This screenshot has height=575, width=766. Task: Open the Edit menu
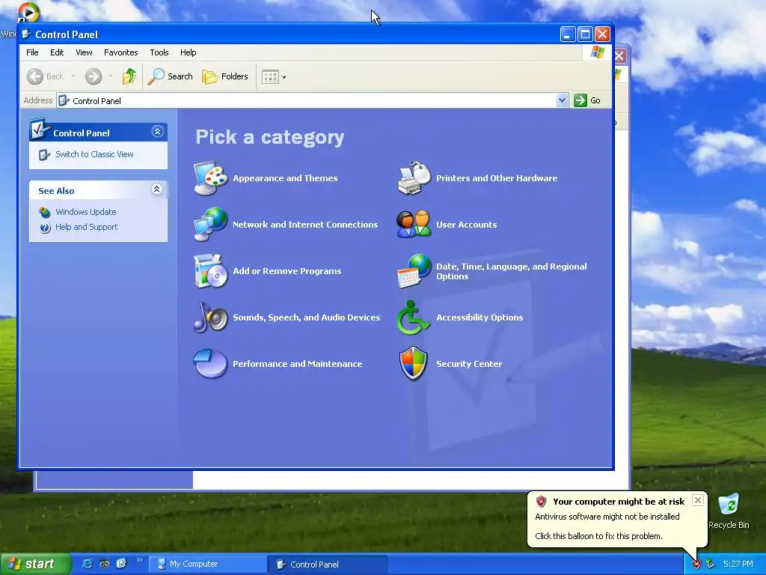click(57, 52)
